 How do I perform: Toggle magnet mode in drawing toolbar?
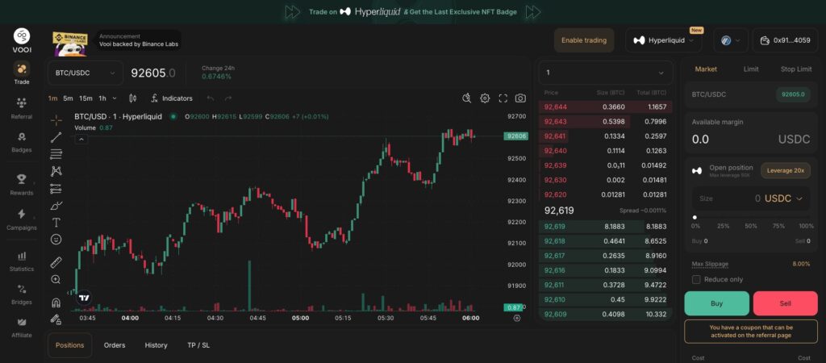pos(56,302)
